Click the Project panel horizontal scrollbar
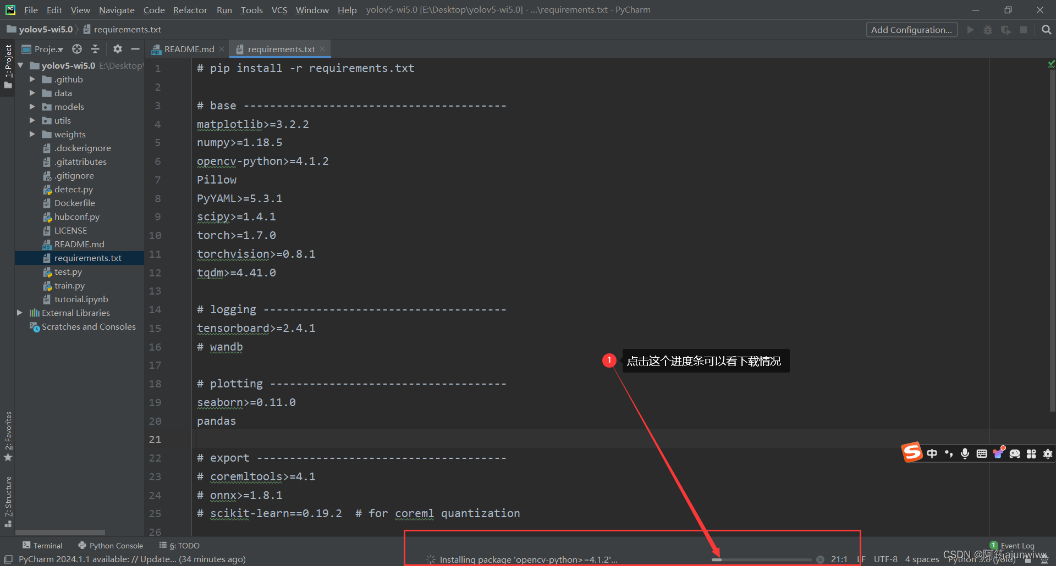The image size is (1056, 566). coord(60,532)
